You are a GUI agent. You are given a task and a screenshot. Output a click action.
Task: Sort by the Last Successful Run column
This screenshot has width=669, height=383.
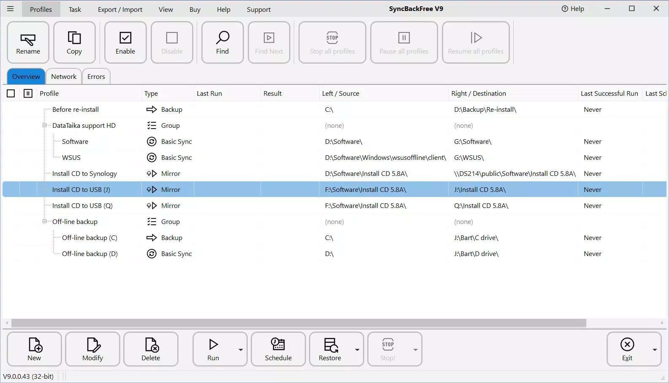pyautogui.click(x=609, y=93)
